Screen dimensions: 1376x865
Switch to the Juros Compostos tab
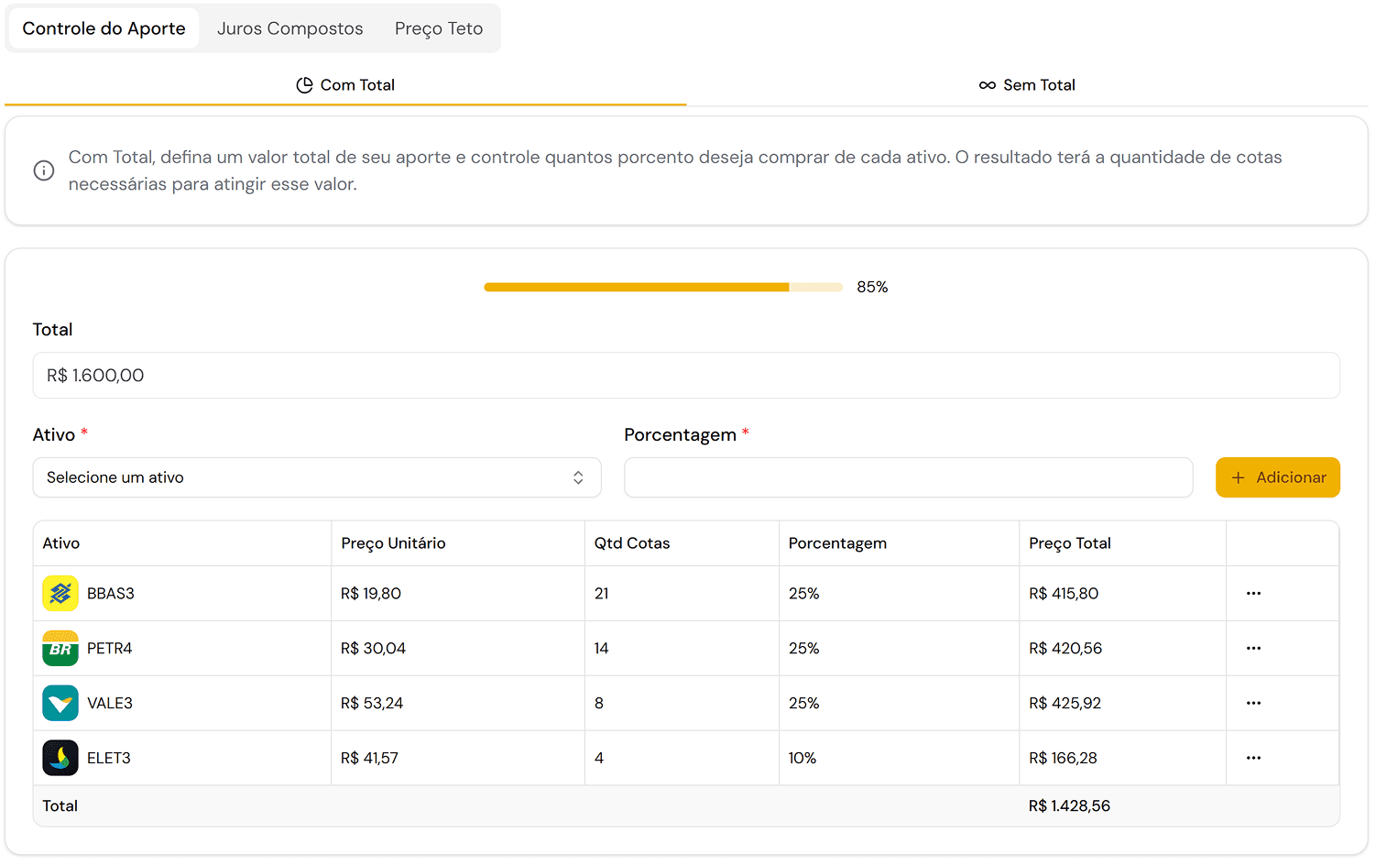pos(289,28)
